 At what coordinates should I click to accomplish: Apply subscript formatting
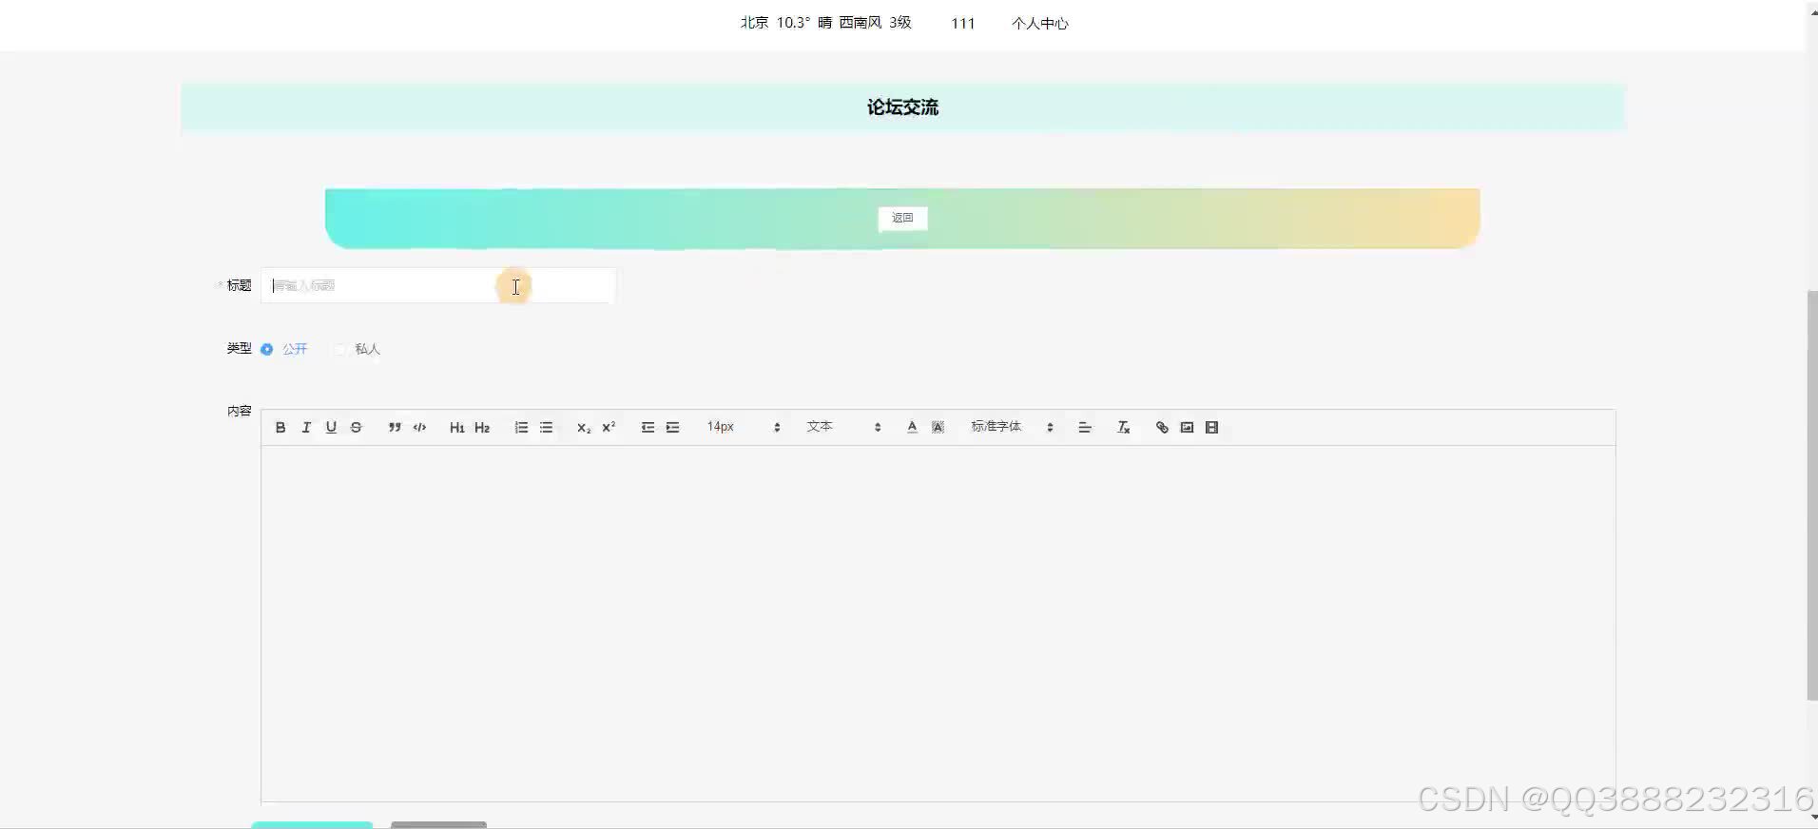(584, 428)
